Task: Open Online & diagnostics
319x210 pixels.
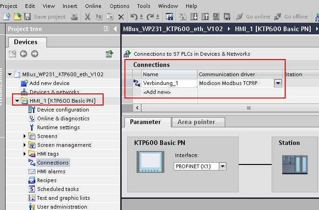Action: click(x=63, y=118)
